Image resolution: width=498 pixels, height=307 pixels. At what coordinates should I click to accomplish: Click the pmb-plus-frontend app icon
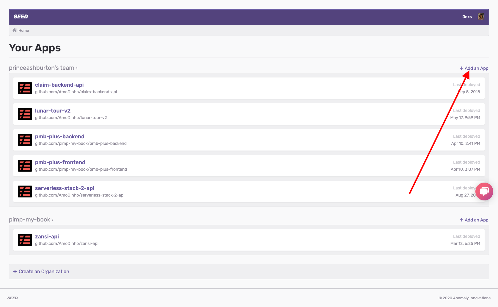25,166
